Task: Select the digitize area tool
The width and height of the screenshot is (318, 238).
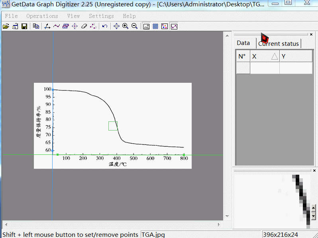Action: coord(65,26)
